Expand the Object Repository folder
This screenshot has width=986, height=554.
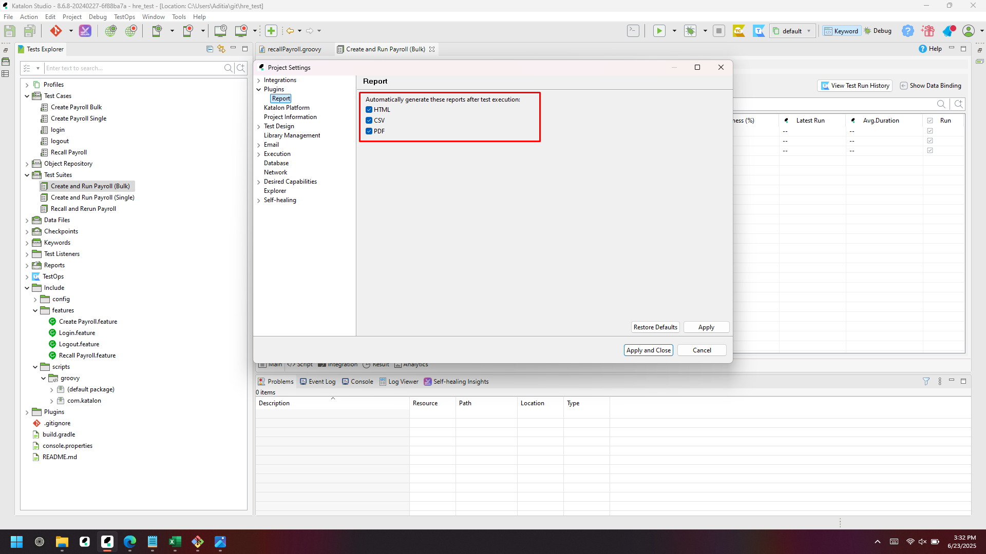coord(27,164)
